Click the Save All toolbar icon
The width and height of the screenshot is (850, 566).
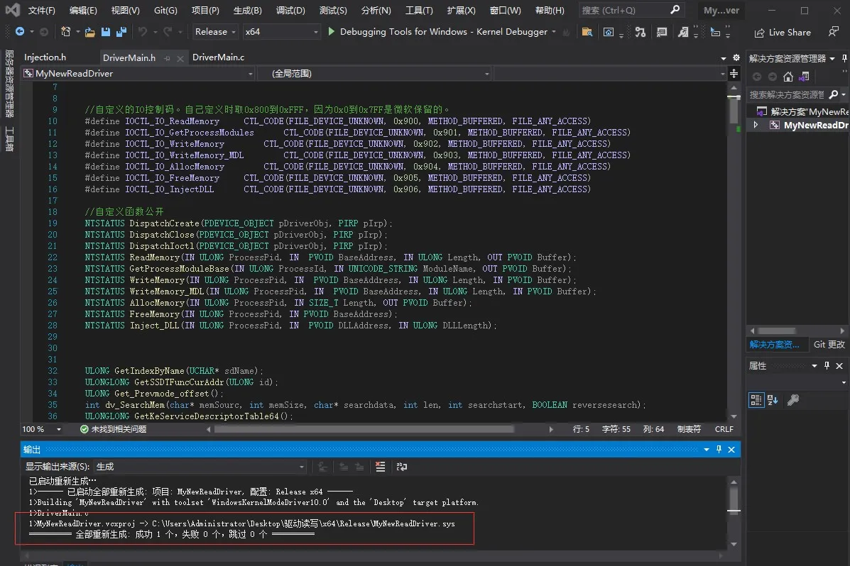click(x=121, y=32)
